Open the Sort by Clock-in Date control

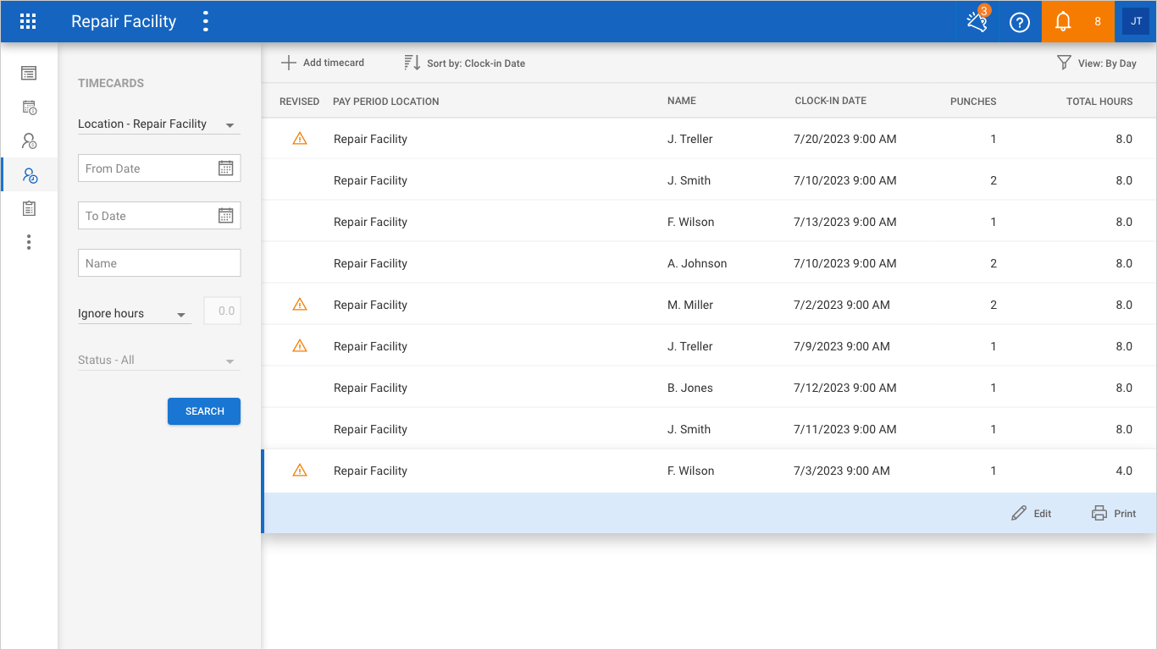(x=464, y=63)
